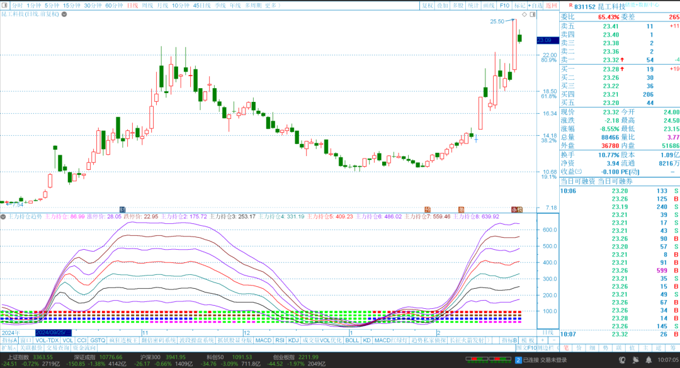
Task: Open the 交易查询 tab
Action: [x=58, y=348]
